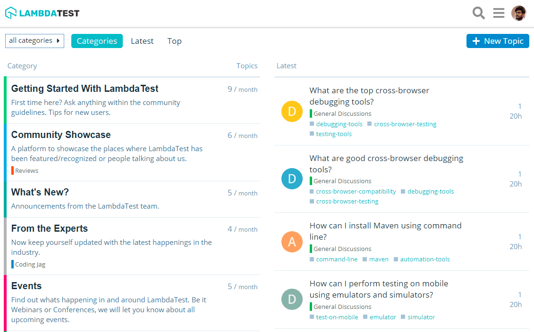Select the Categories tab
The height and width of the screenshot is (332, 534).
[97, 41]
